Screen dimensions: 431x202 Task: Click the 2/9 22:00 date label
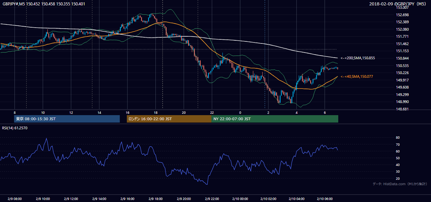(x=212, y=199)
